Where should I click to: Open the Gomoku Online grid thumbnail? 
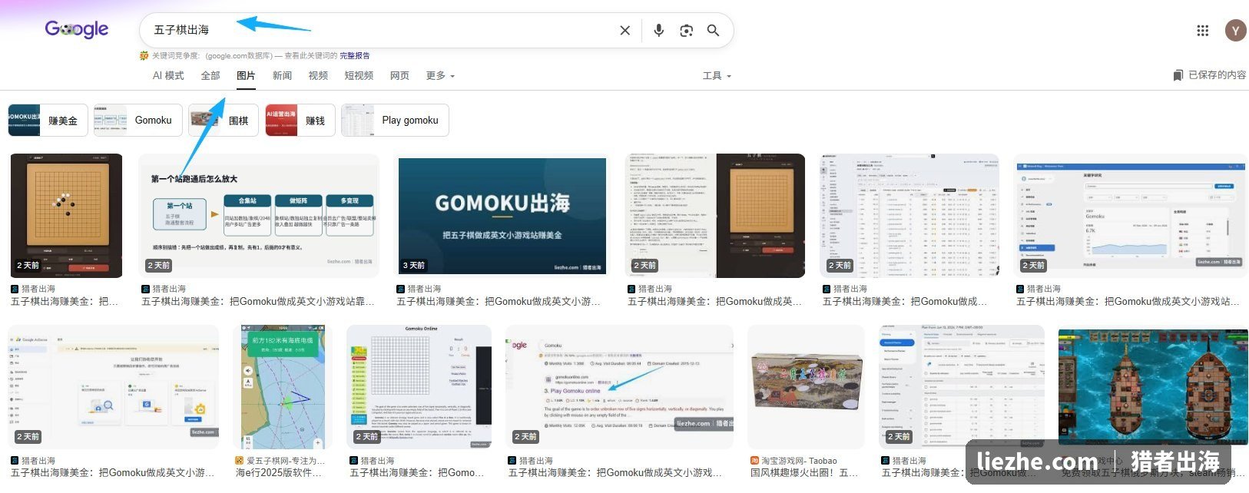tap(419, 387)
